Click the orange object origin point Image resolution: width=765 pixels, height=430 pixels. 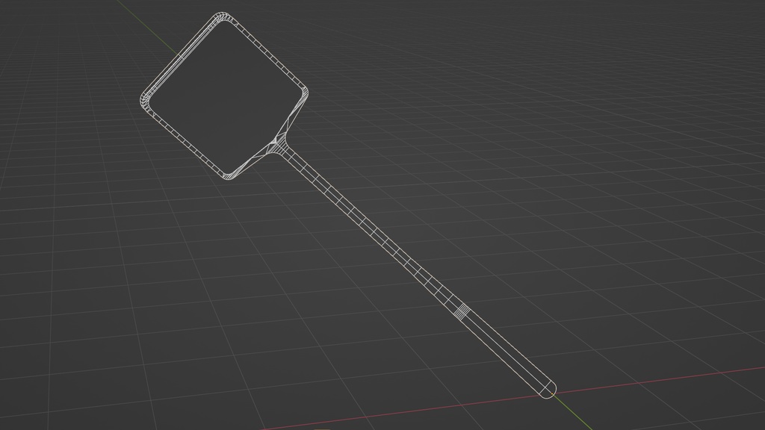coord(552,393)
